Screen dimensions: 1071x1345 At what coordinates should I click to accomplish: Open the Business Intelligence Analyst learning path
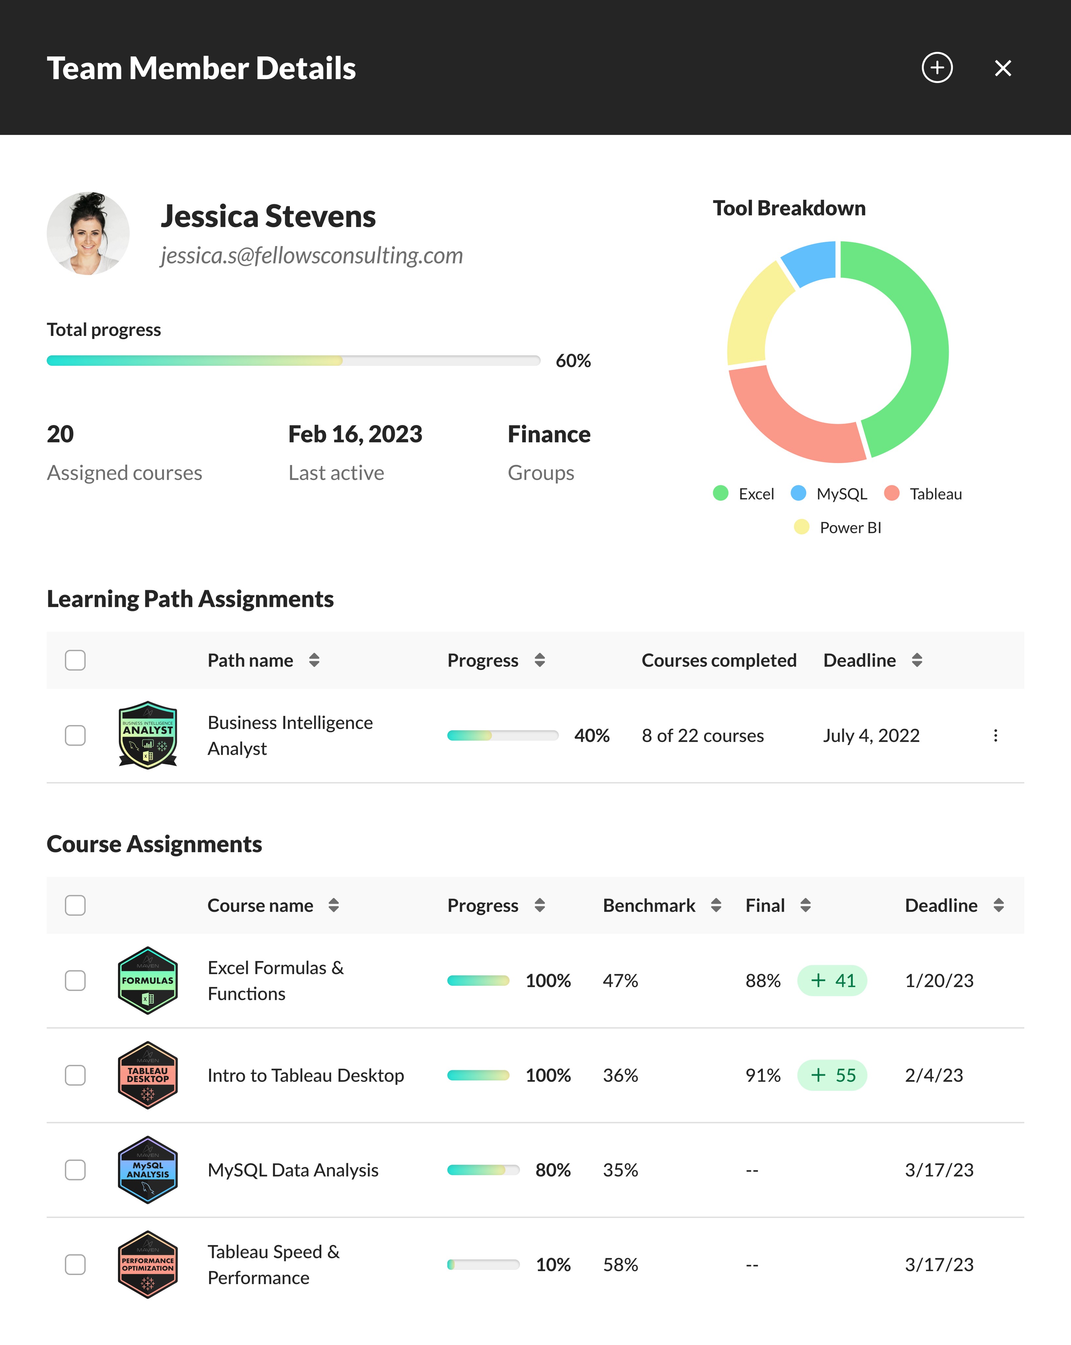pyautogui.click(x=289, y=736)
